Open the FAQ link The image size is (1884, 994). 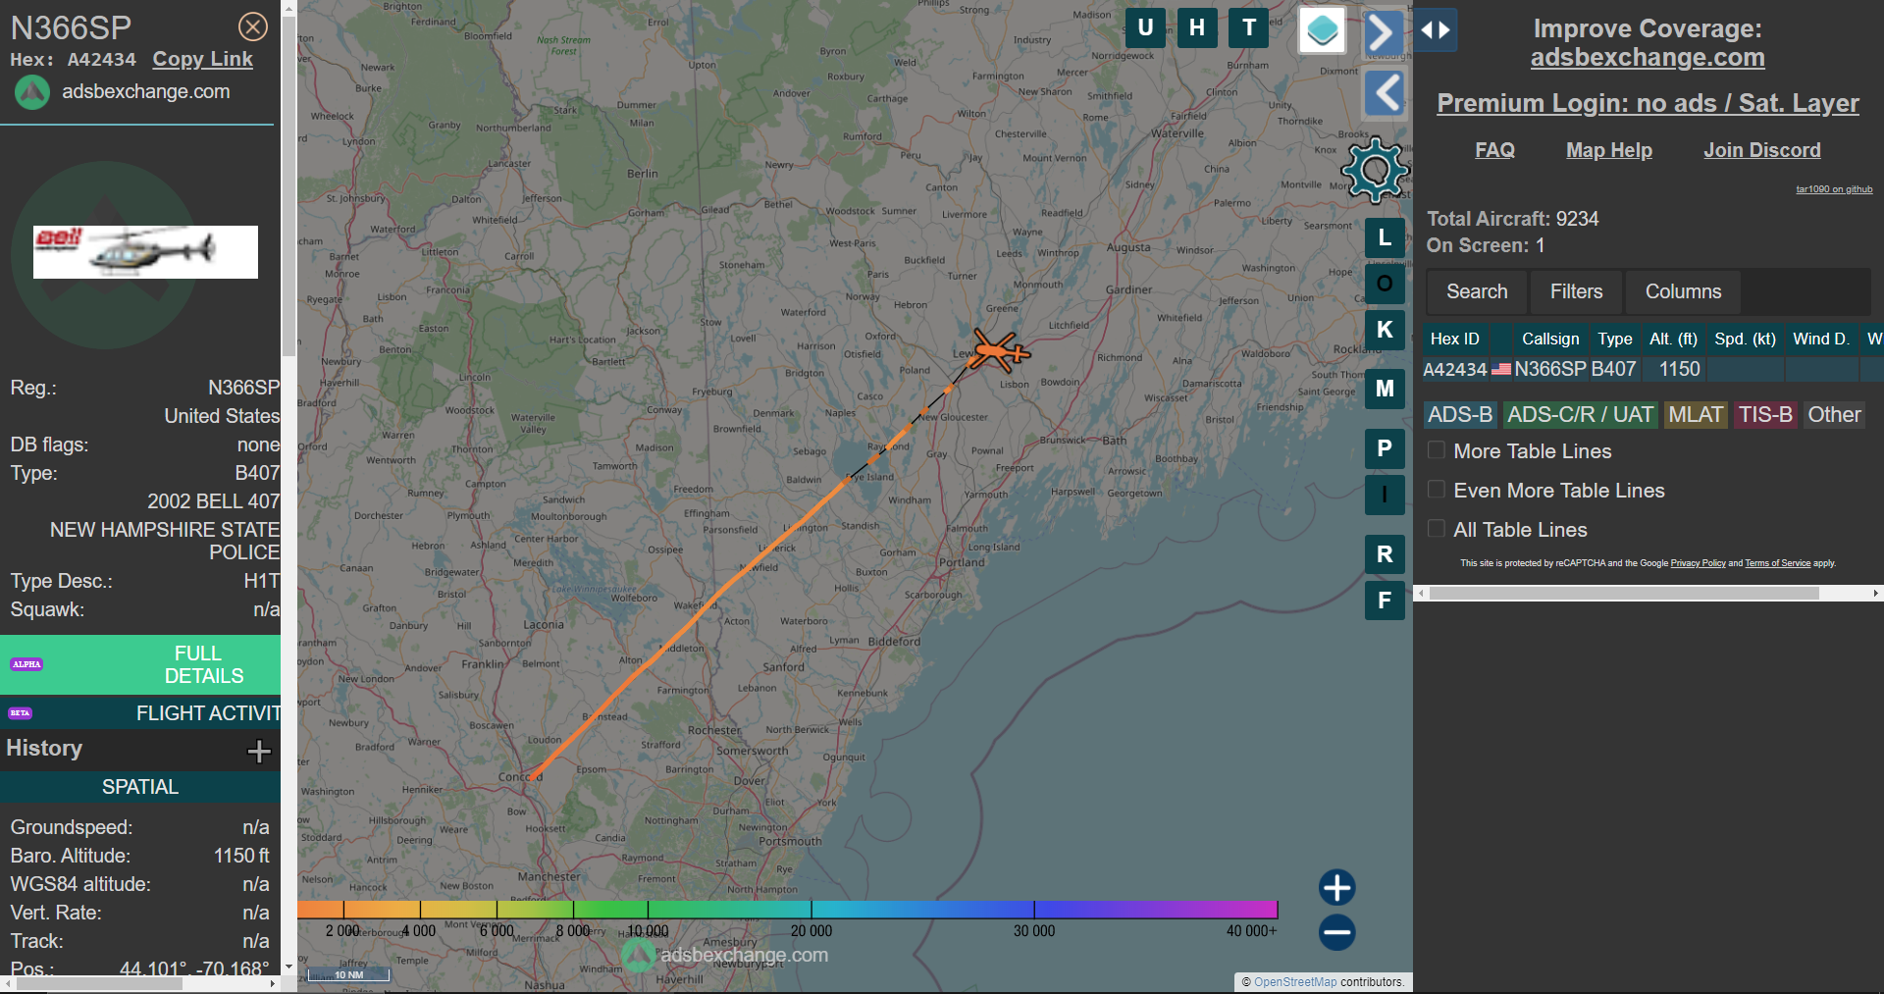tap(1494, 150)
